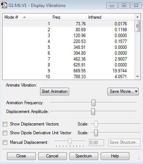143x164 pixels.
Task: Click the Help button
Action: (x=115, y=156)
